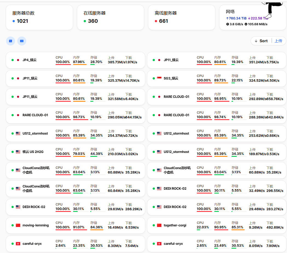Open the SG3_绿云 server name
Viewport: 287px width, 253px height.
pos(171,78)
